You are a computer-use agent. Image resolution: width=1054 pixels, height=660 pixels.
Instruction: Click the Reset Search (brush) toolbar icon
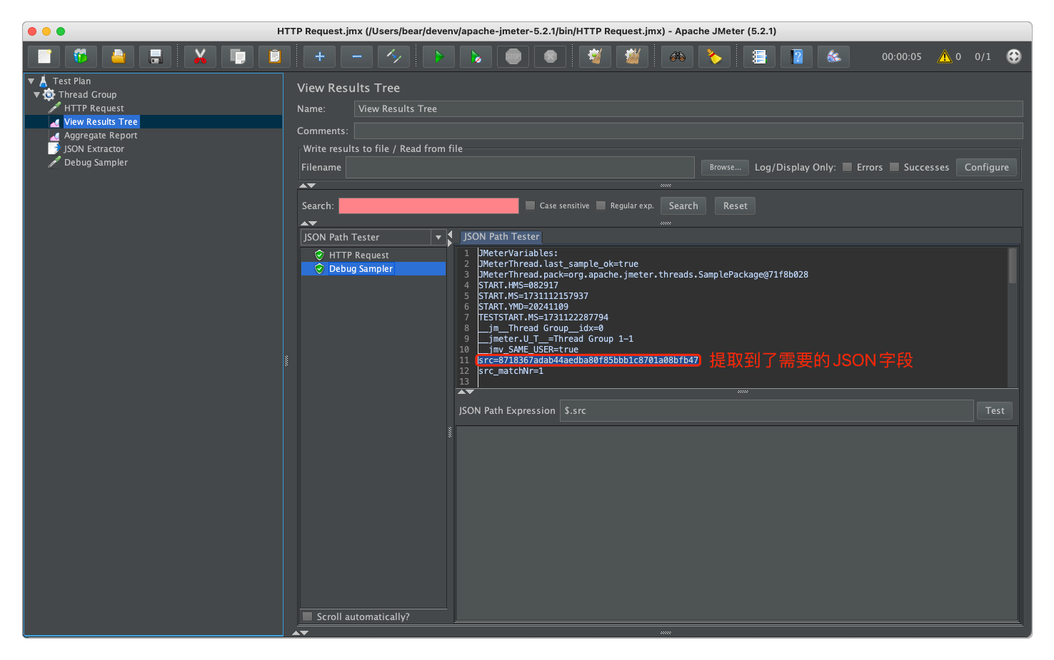tap(714, 56)
